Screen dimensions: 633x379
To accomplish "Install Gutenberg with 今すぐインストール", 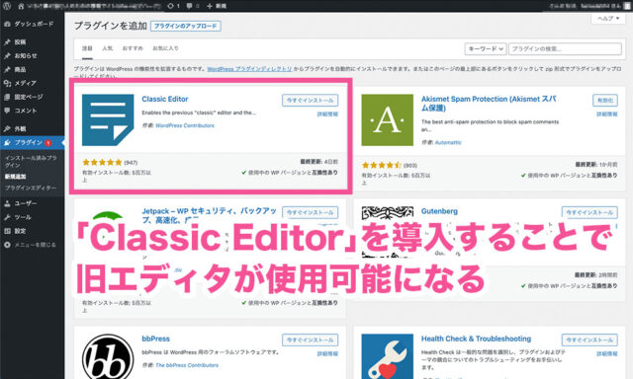I will [x=589, y=212].
